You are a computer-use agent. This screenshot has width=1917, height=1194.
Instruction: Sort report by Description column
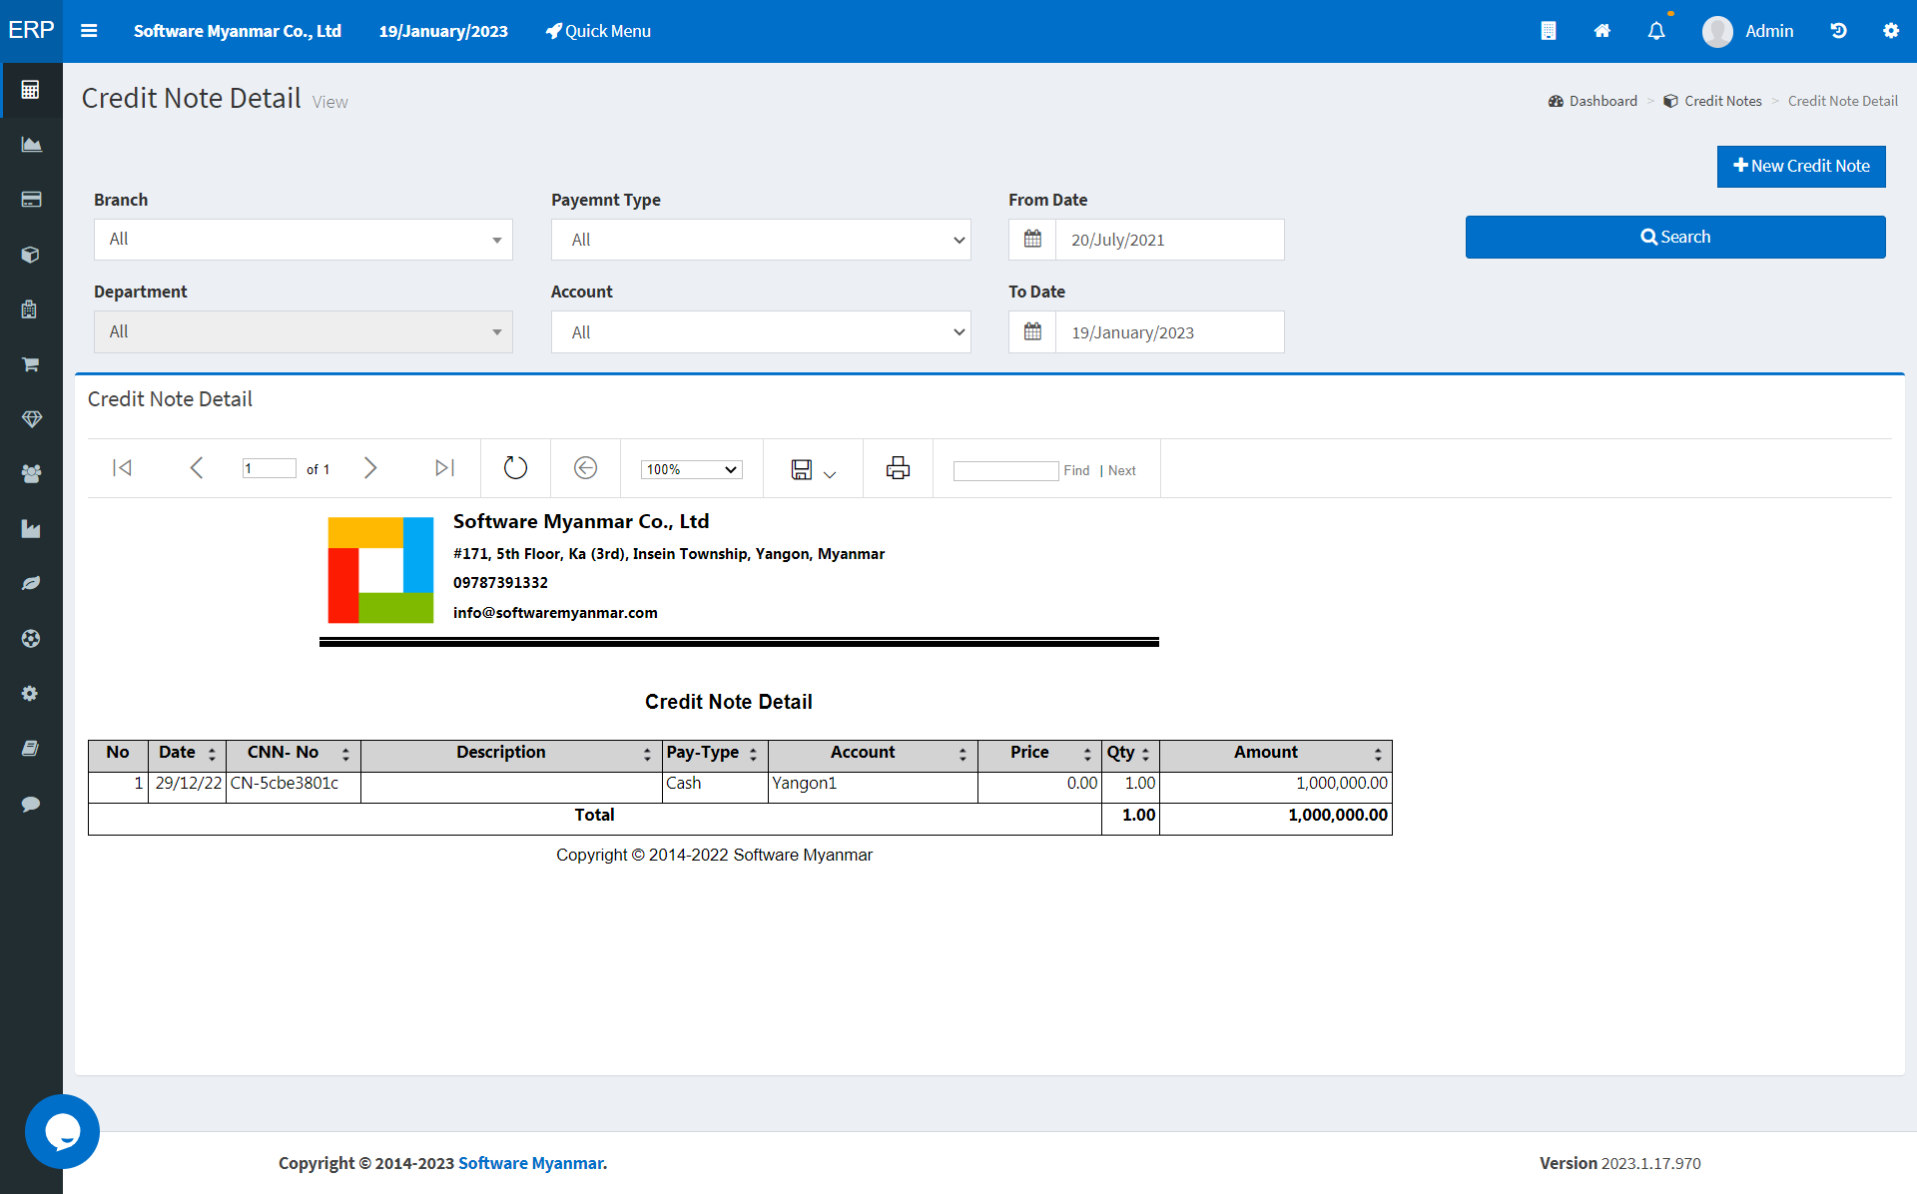[647, 754]
